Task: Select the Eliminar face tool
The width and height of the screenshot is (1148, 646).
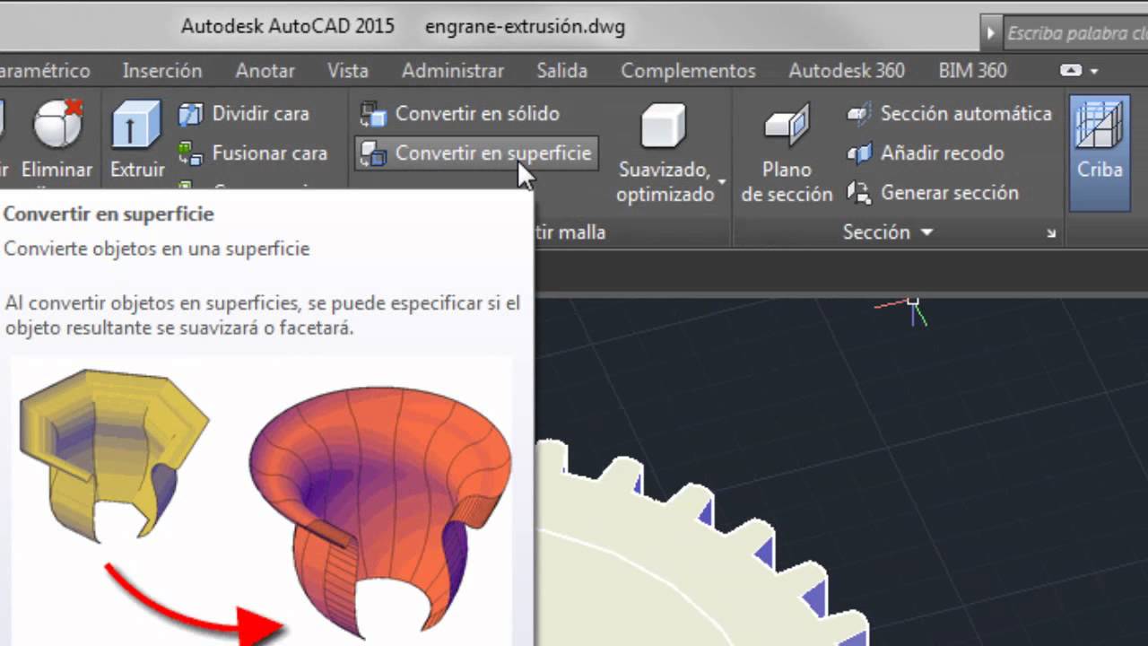Action: click(x=57, y=139)
